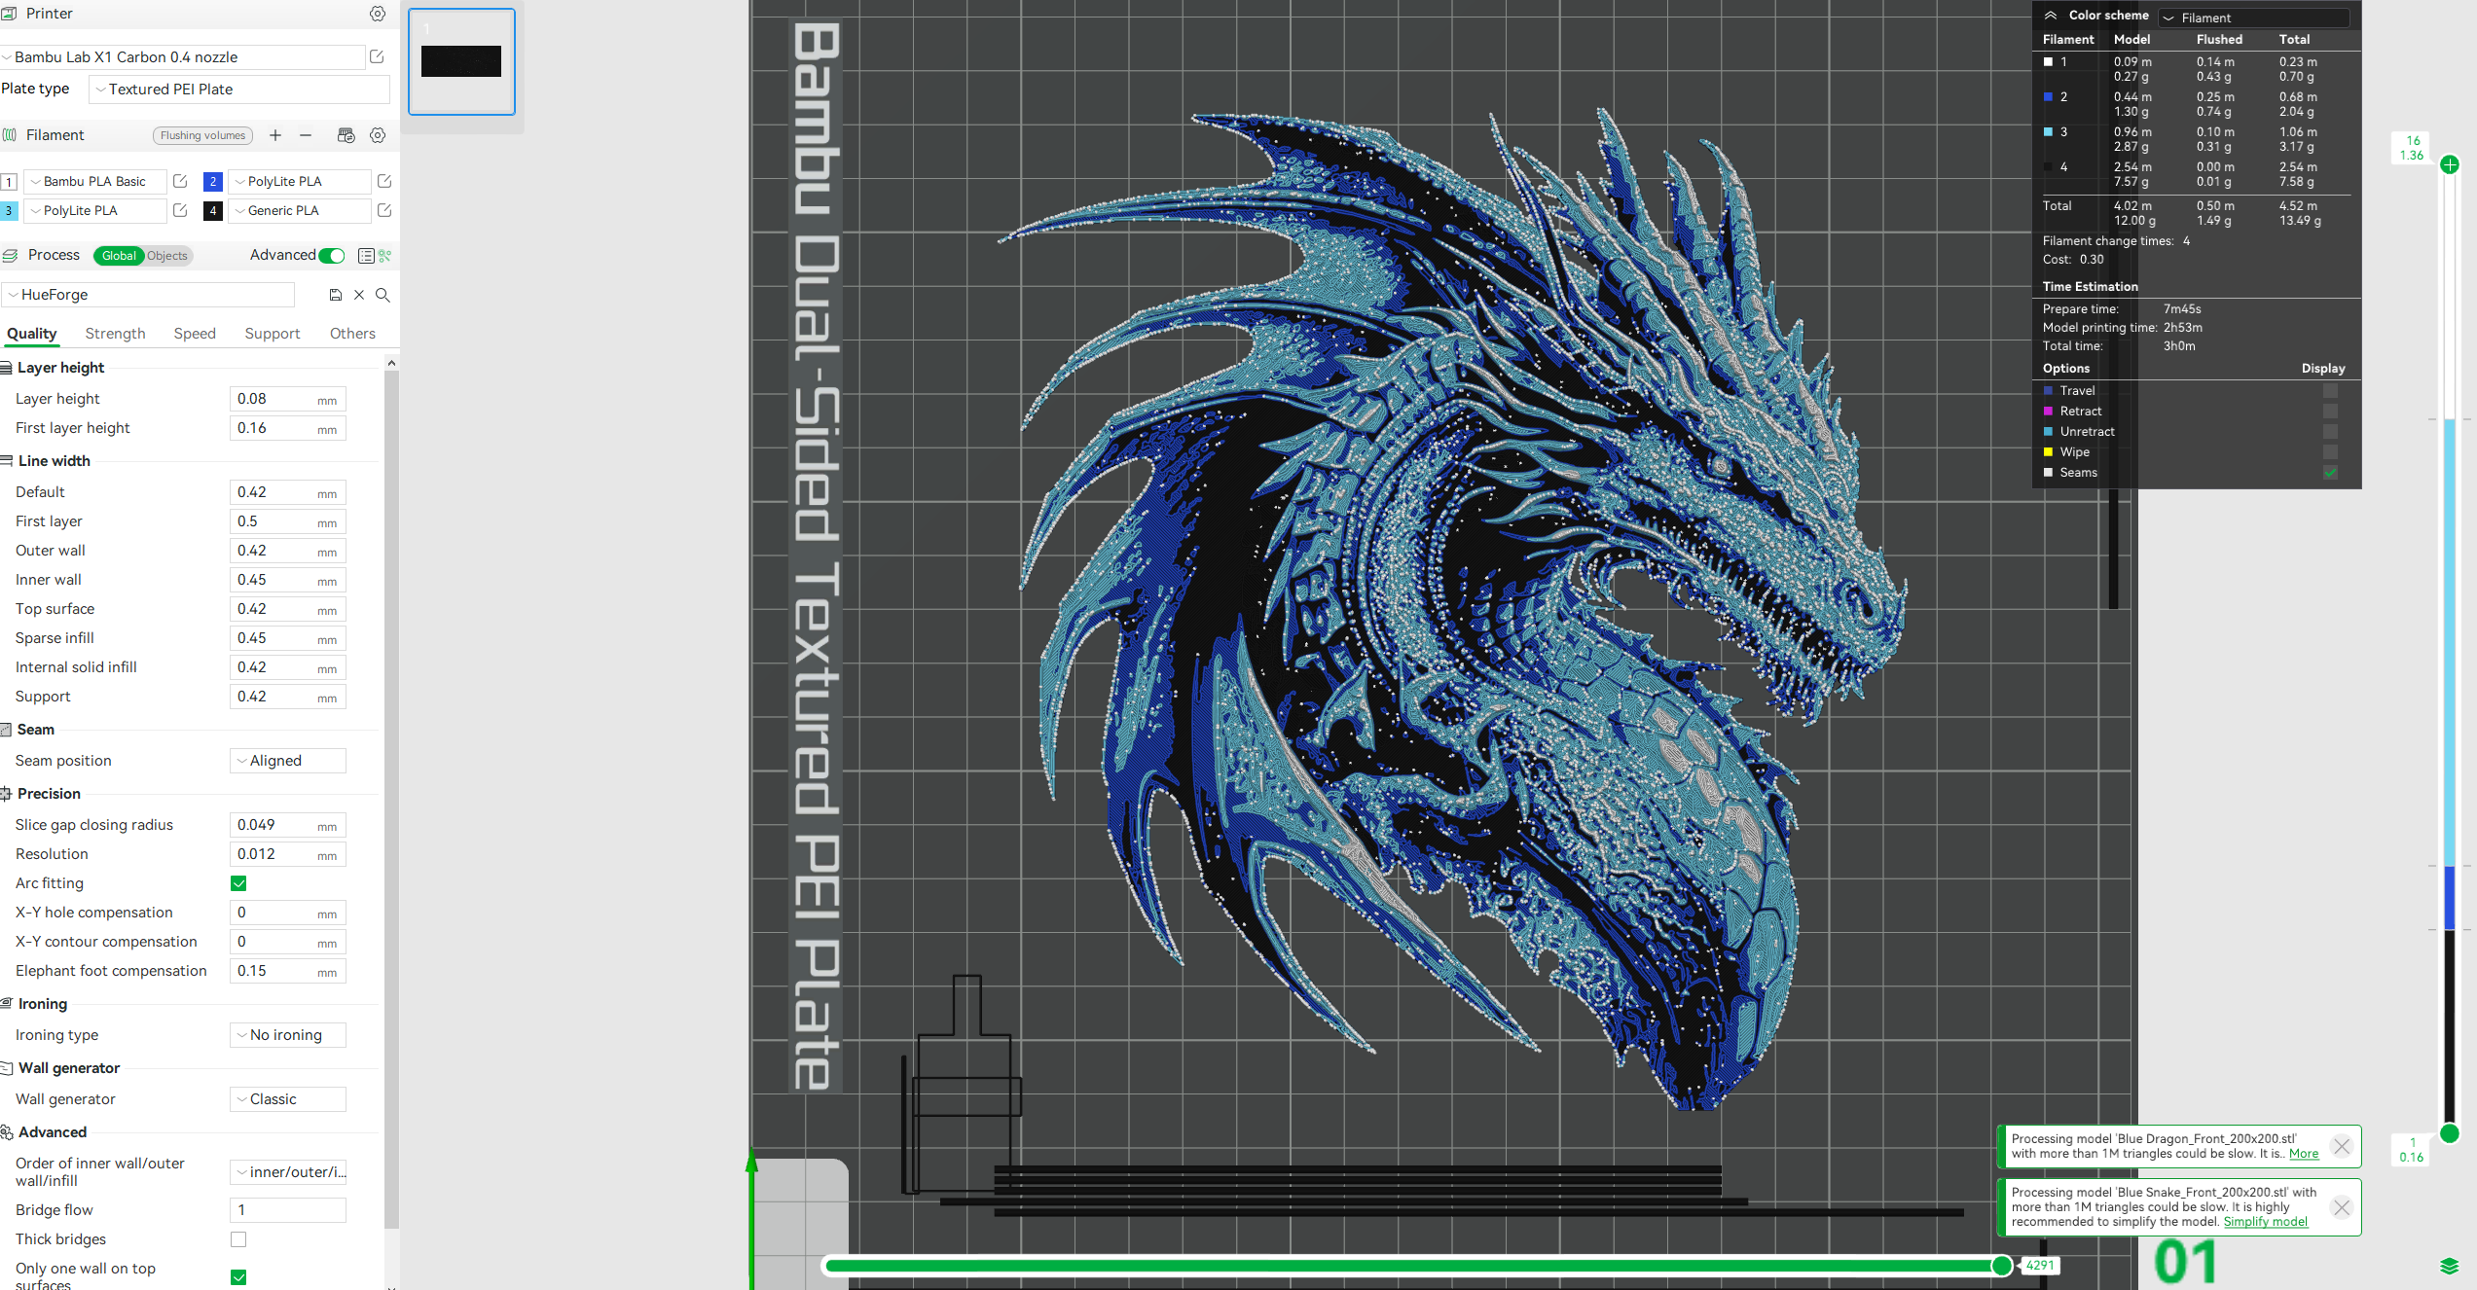Open filament settings with the gear icon
2477x1290 pixels.
[x=378, y=135]
